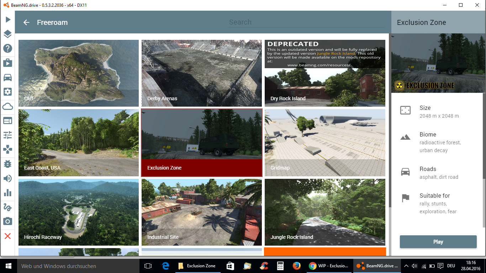Click the Search field in header
The height and width of the screenshot is (273, 486).
coord(307,22)
